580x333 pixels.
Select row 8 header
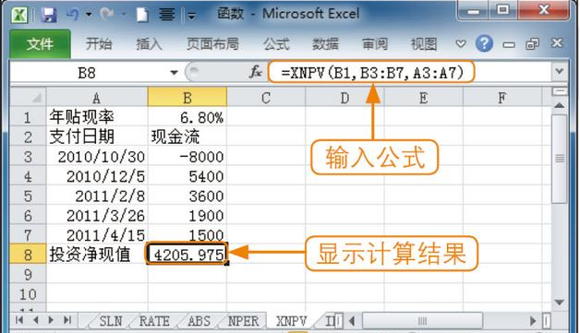point(28,255)
